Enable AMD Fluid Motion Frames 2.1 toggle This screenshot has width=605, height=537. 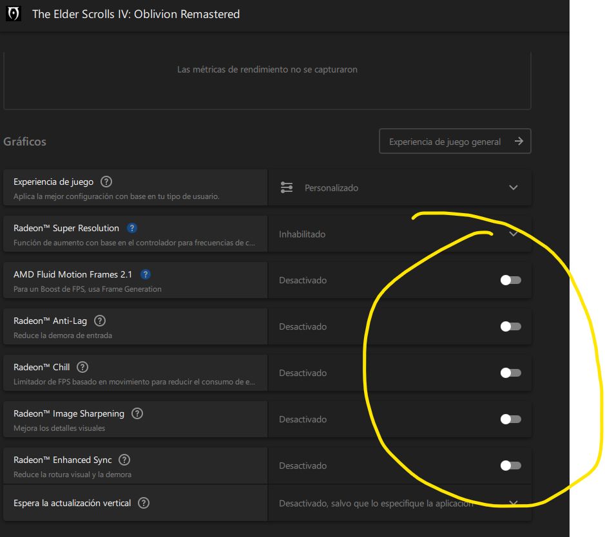click(x=510, y=280)
